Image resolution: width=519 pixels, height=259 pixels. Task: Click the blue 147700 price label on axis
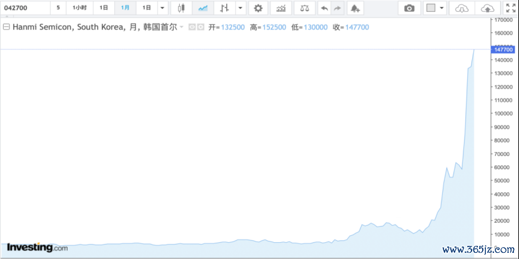[x=503, y=50]
